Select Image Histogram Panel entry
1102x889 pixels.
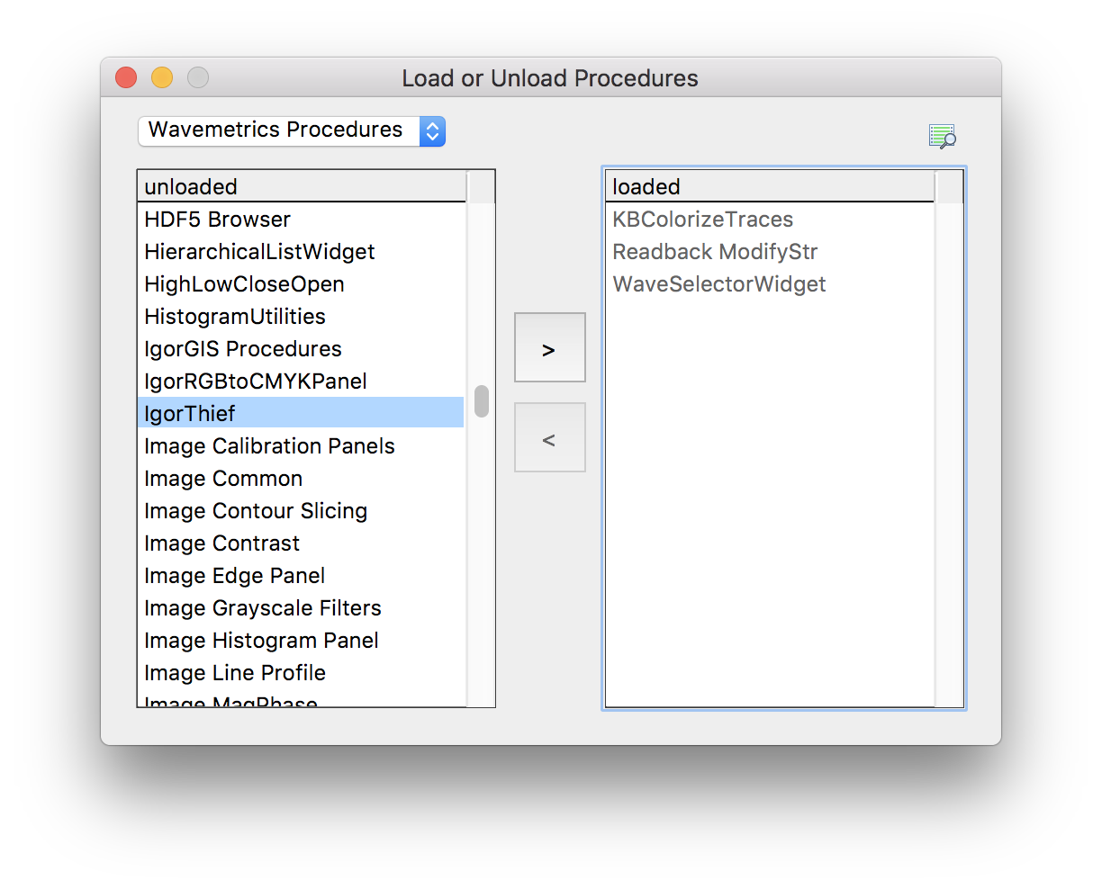302,641
